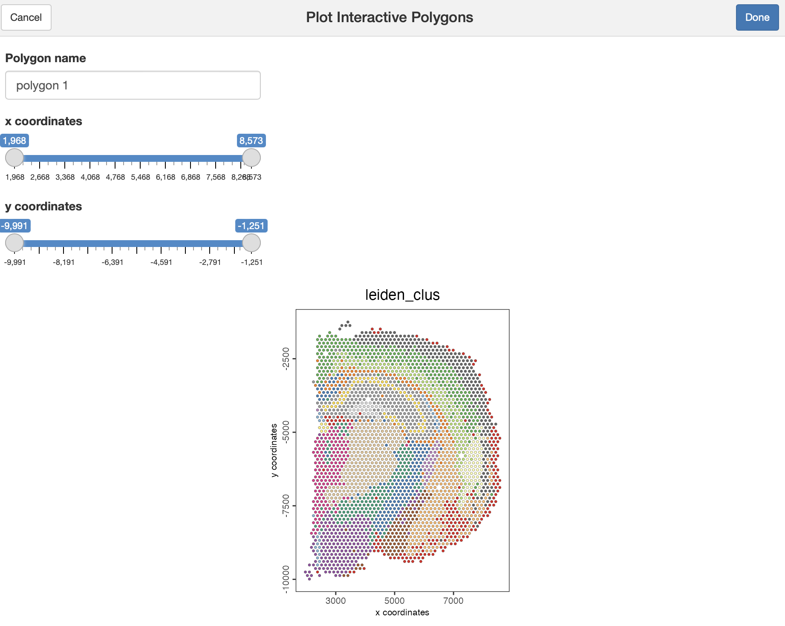Click the -9,991 y value bubble

coord(14,226)
